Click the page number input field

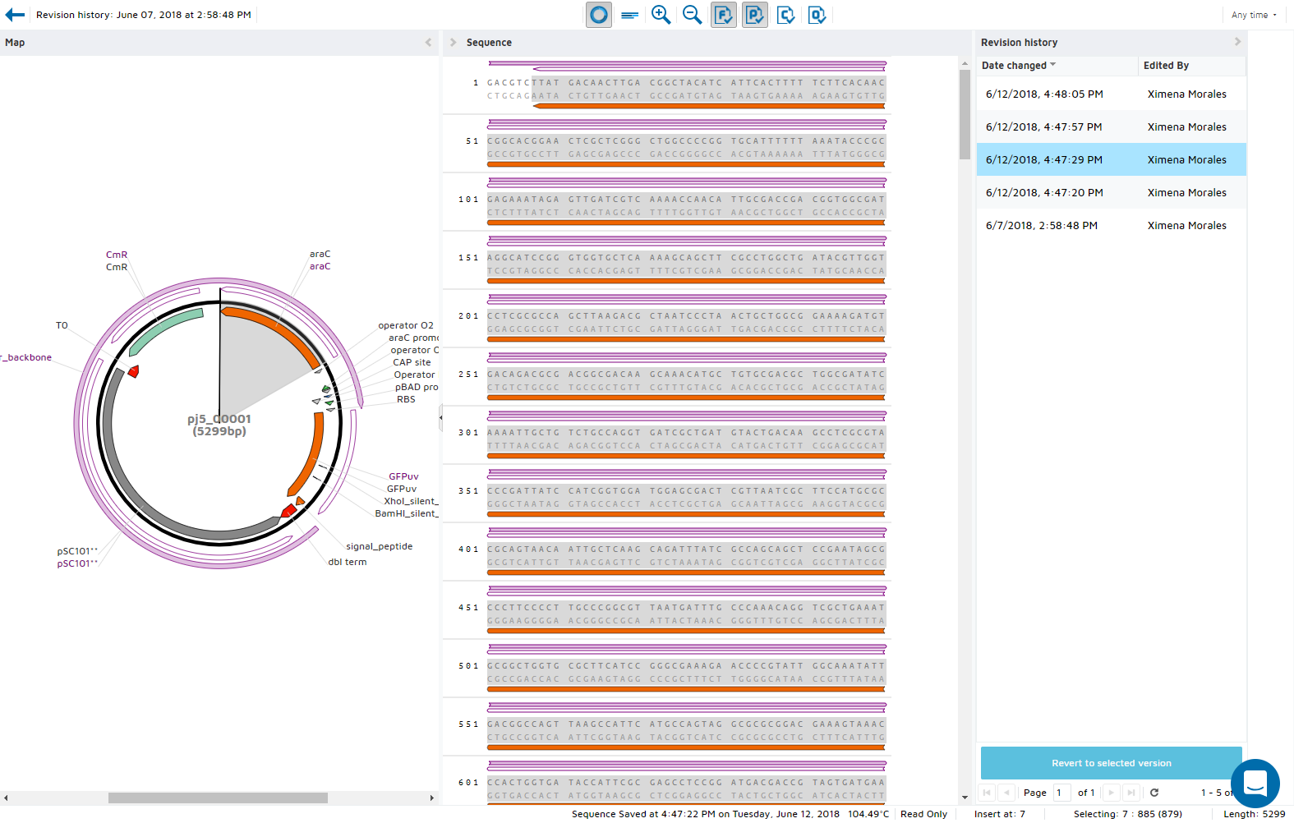coord(1062,793)
